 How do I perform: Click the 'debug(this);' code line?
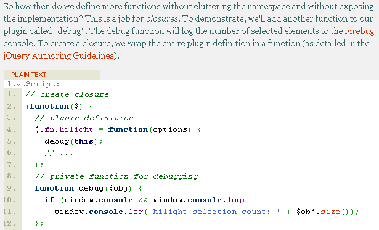73,141
